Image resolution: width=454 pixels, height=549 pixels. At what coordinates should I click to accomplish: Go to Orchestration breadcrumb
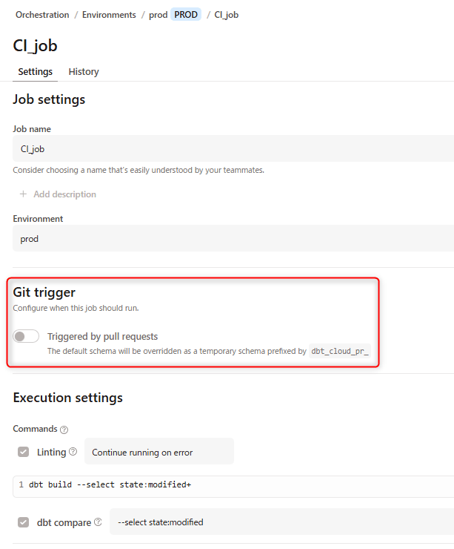(x=42, y=15)
